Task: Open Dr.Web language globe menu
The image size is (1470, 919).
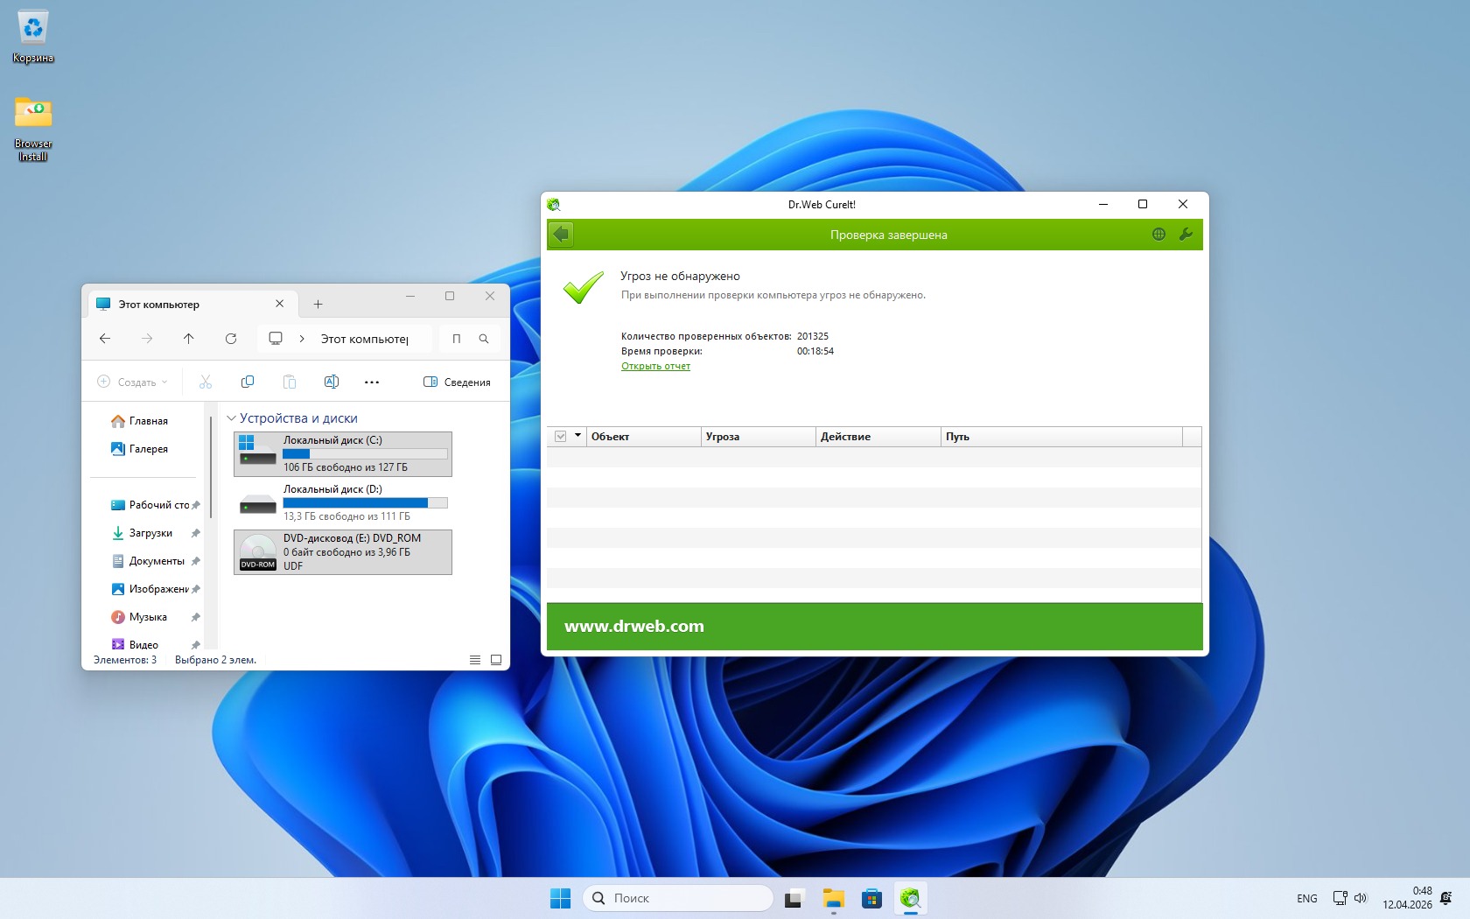Action: point(1158,235)
